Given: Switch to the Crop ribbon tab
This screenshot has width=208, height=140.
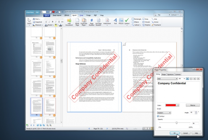Looking at the screenshot, I should pos(81,15).
